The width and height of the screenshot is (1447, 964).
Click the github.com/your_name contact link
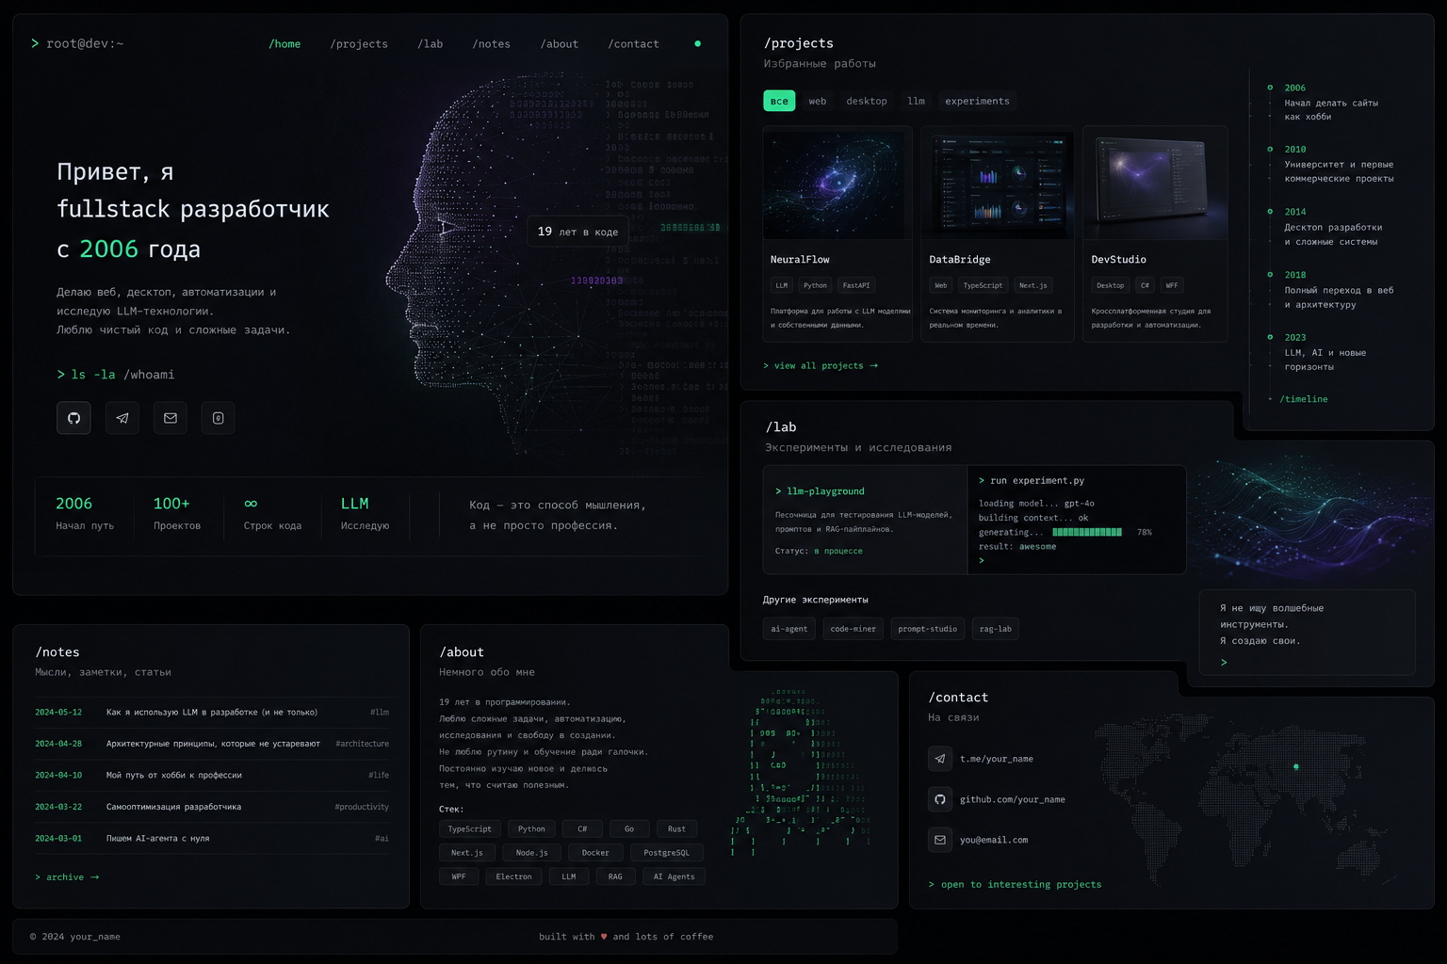(x=1012, y=799)
